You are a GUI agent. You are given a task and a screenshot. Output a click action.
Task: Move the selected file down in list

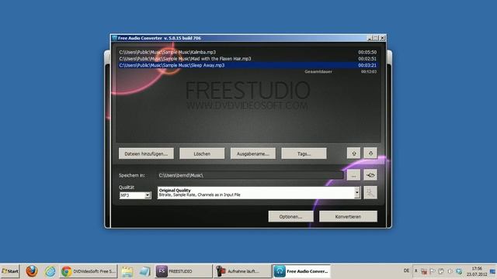(370, 153)
